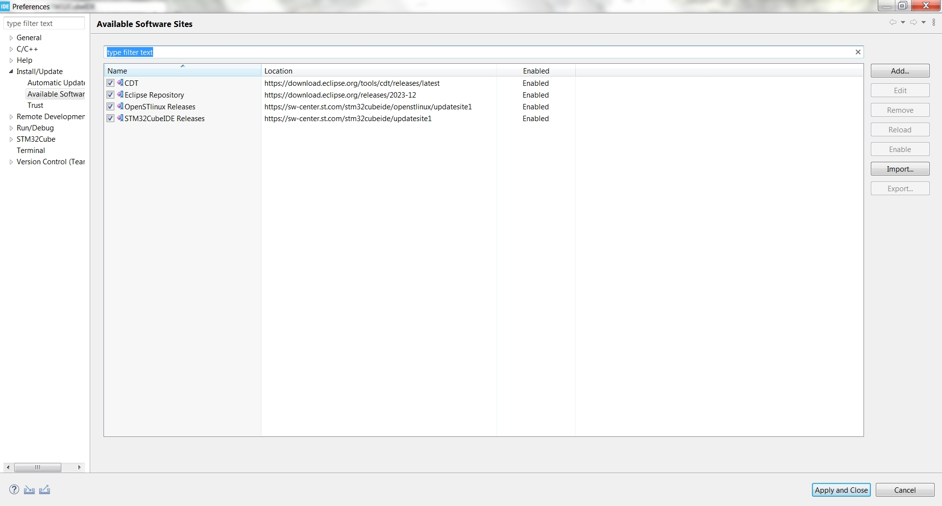The image size is (942, 506).
Task: Select the openstlinux/updatesite1 location URL
Action: 368,106
